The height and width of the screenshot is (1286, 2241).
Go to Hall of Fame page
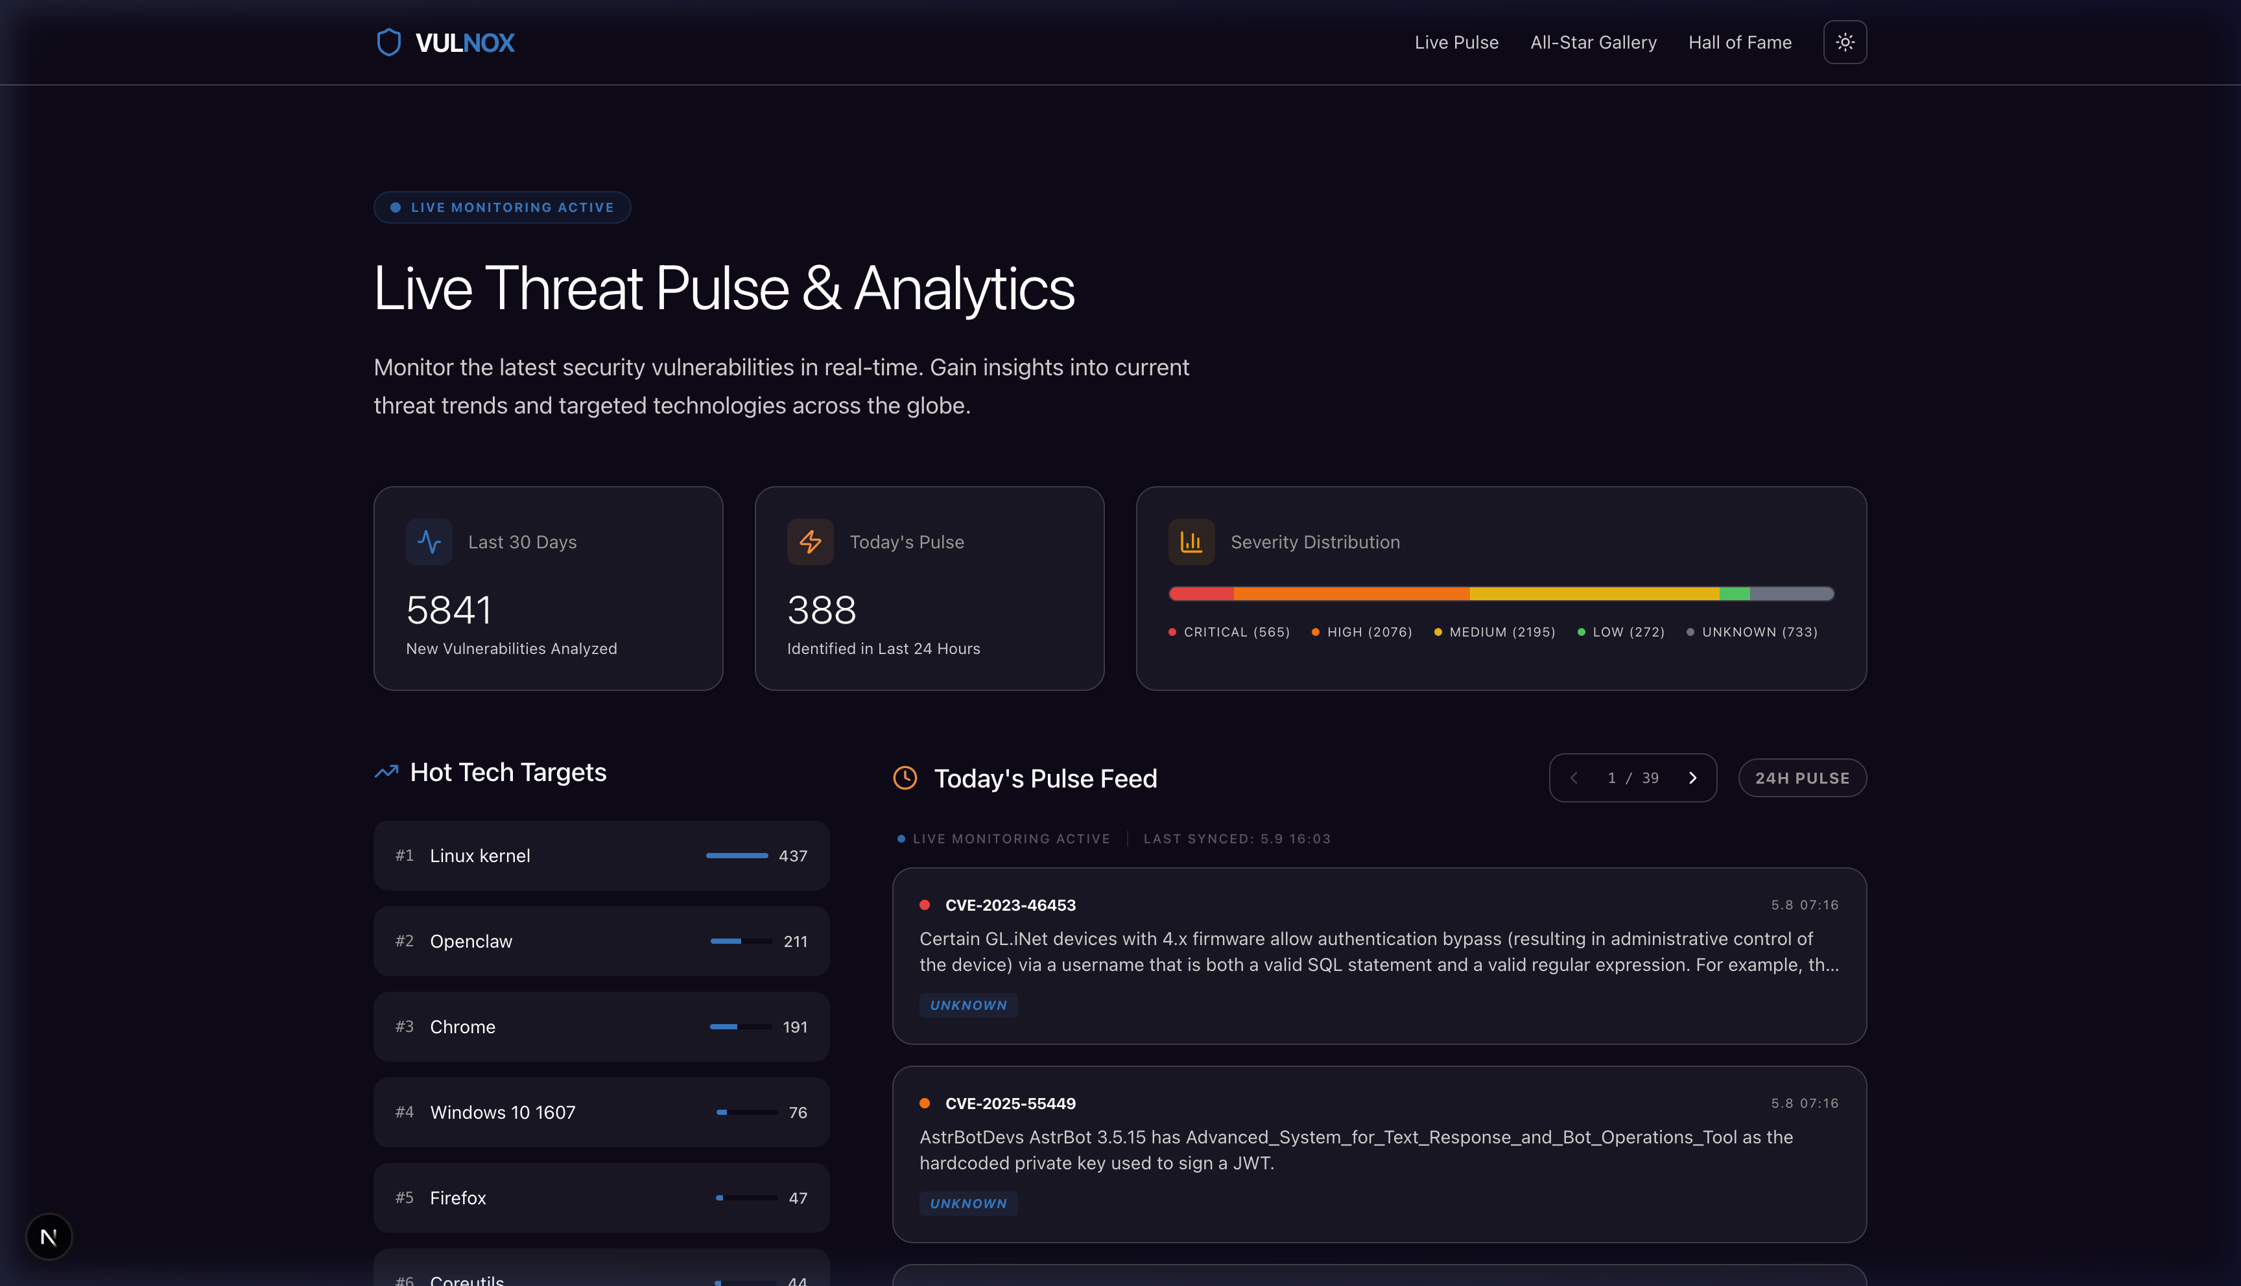(1739, 42)
